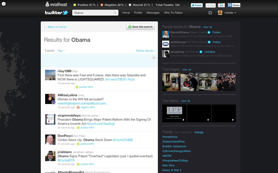This screenshot has width=278, height=173.
Task: Play the third top video
Action: [224, 113]
